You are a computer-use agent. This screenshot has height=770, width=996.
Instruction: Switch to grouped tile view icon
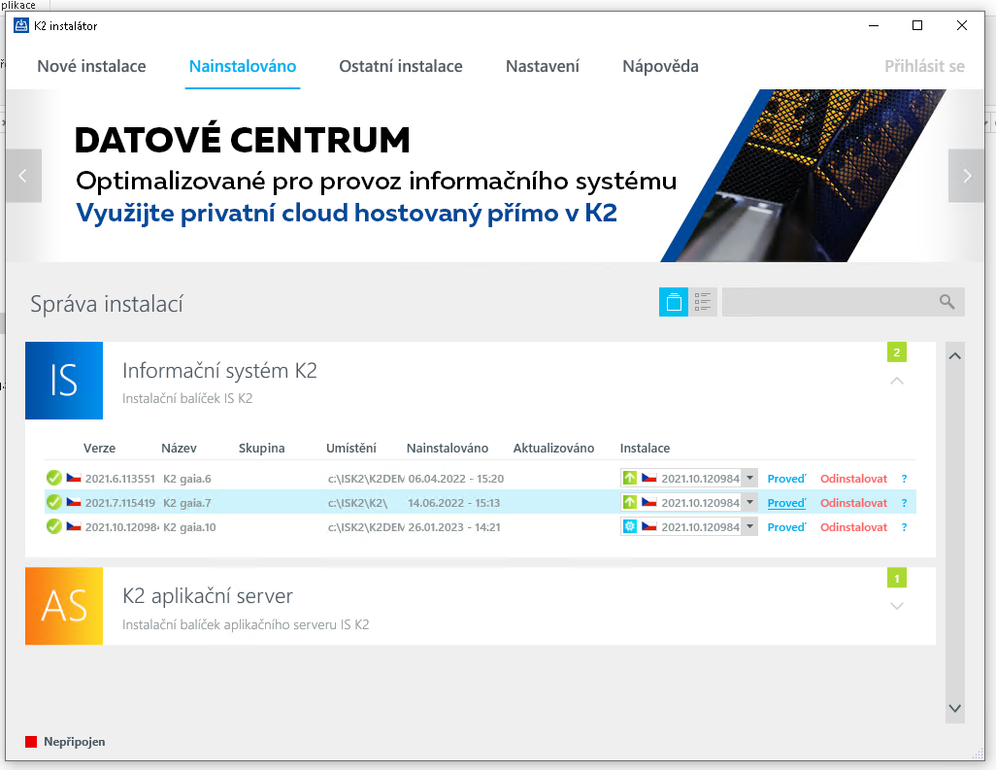tap(673, 302)
